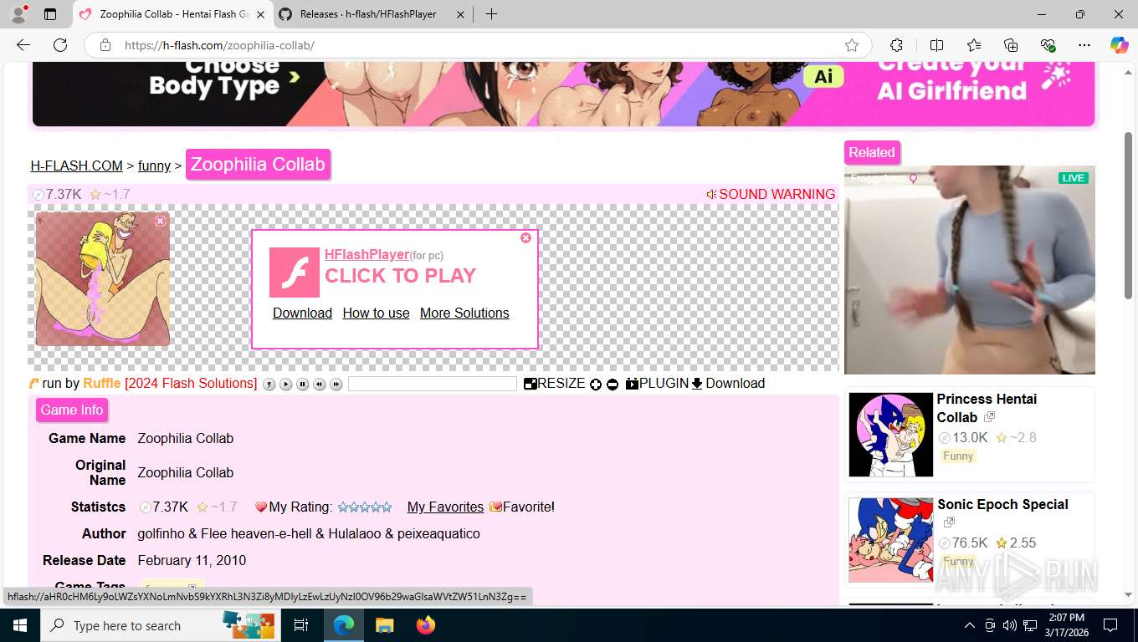
Task: Close the Zoophilia Collab browser tab
Action: [x=259, y=14]
